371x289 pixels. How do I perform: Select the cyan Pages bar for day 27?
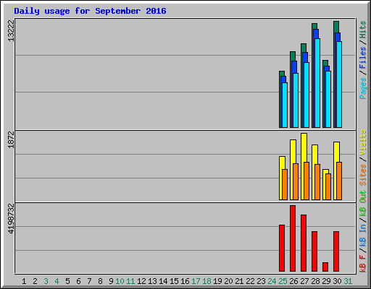[307, 95]
